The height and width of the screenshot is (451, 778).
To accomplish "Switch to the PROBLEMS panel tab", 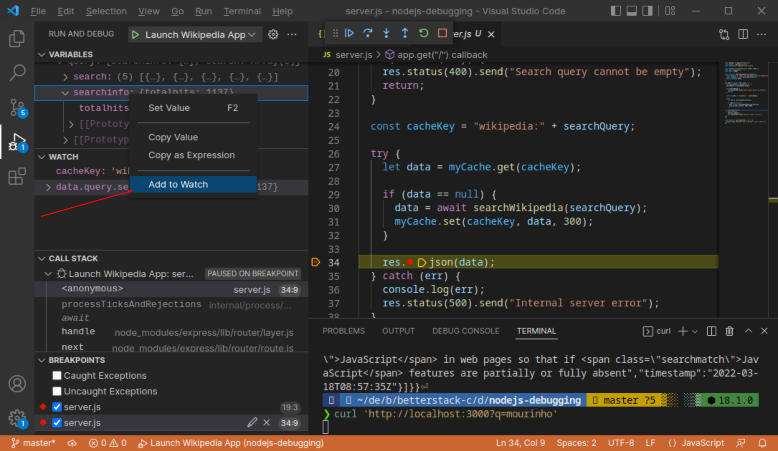I will 343,331.
